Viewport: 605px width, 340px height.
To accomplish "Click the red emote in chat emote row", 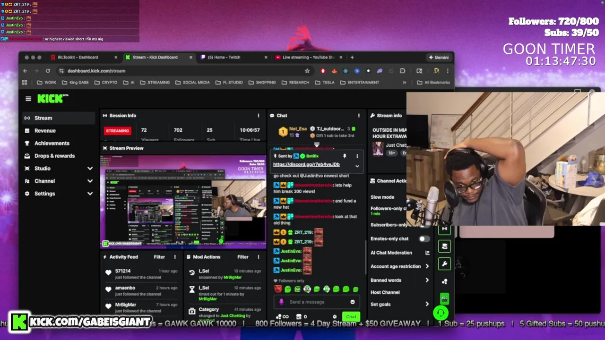I will [278, 289].
